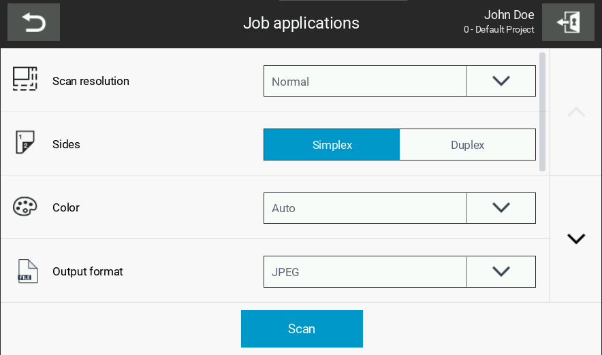Click the vertical scrollbar thumb

coord(542,112)
